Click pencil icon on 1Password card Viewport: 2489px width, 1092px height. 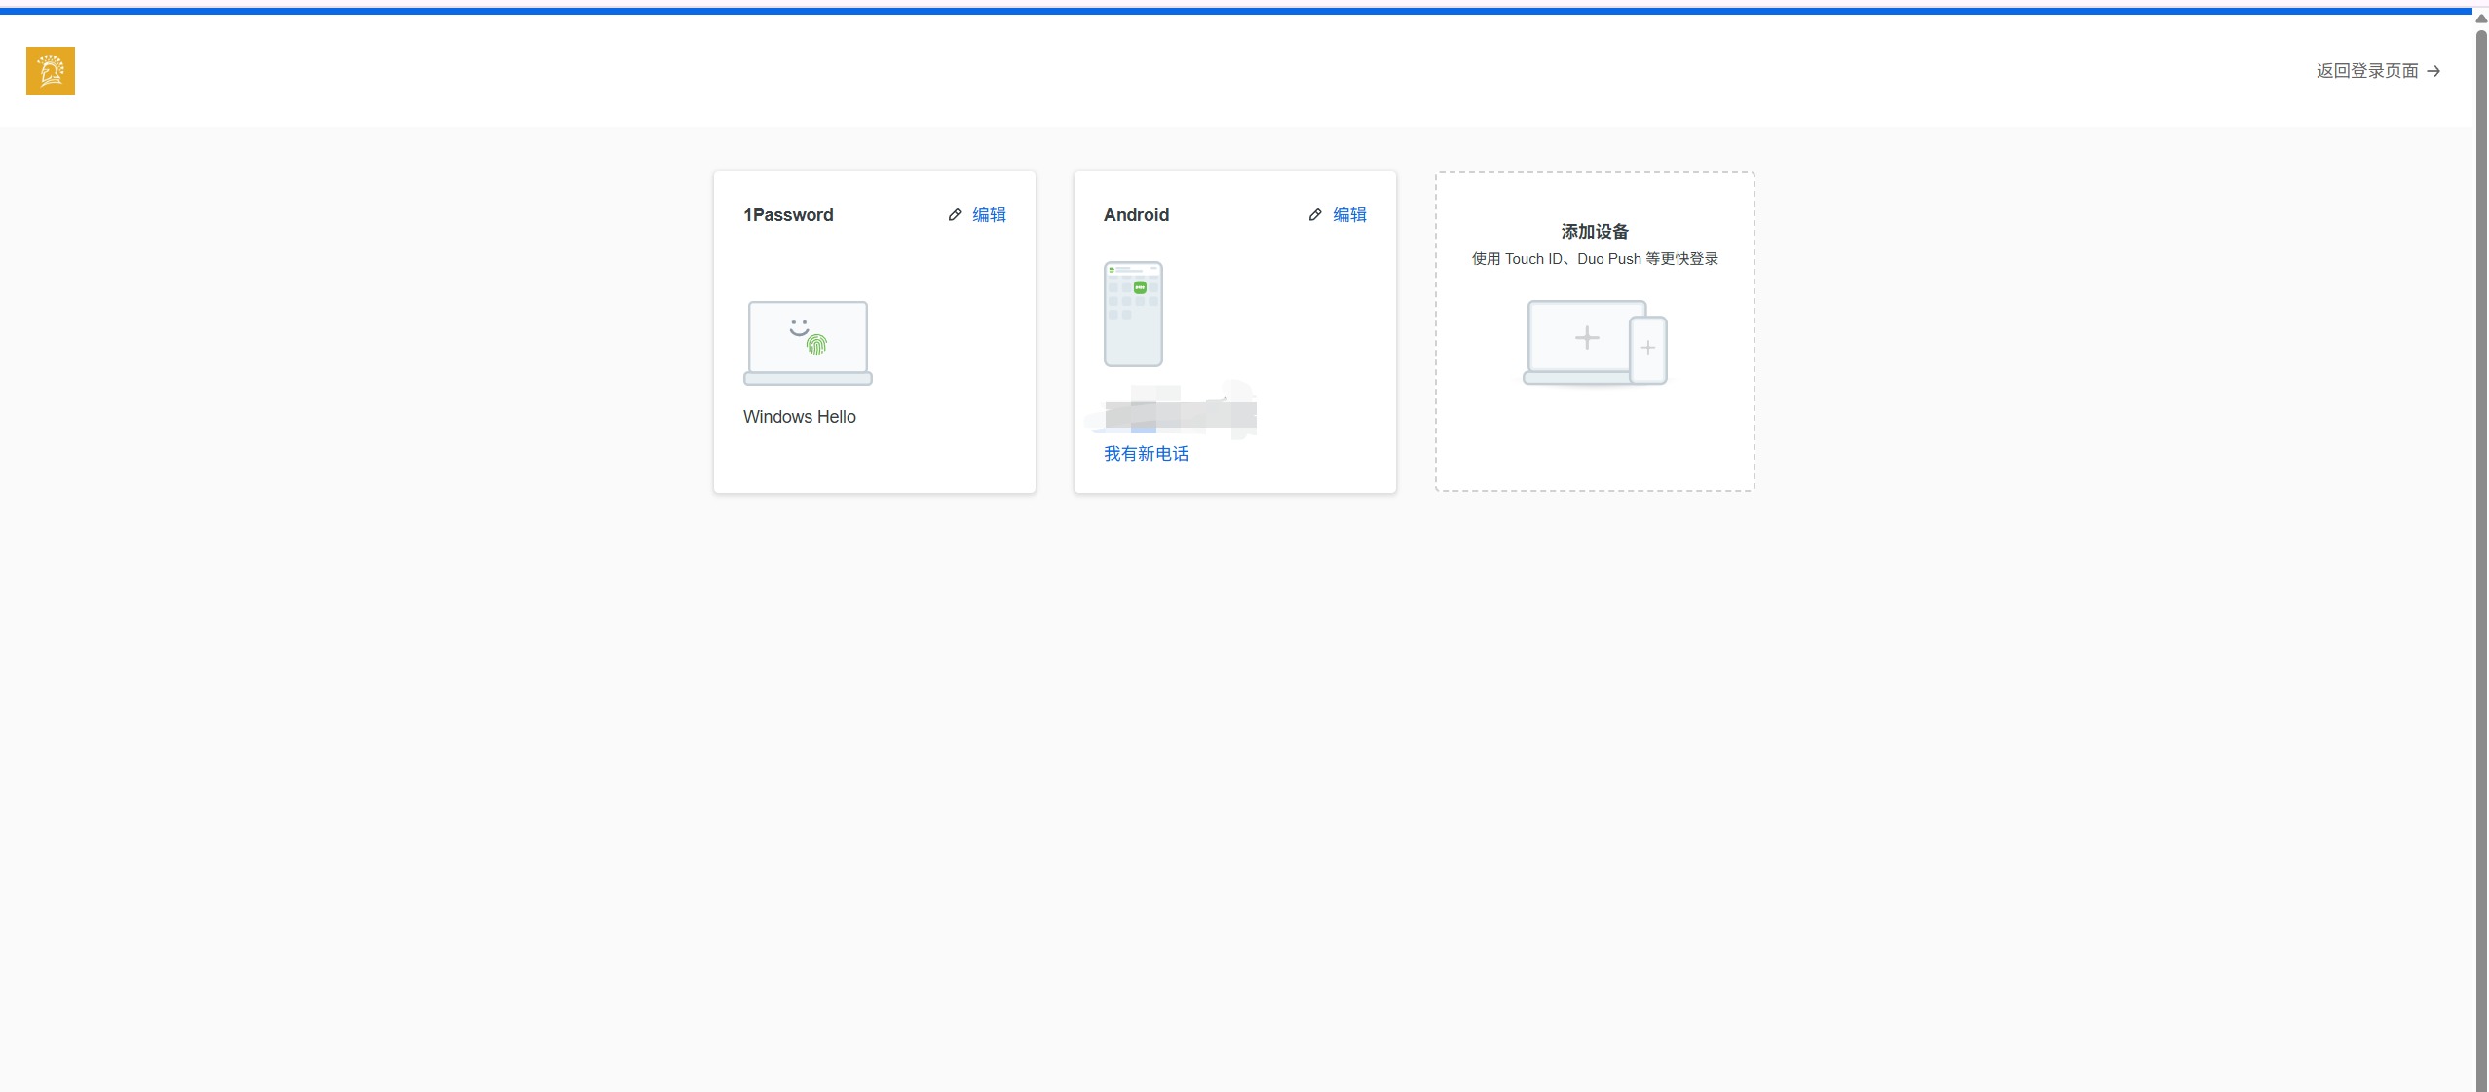(x=955, y=215)
